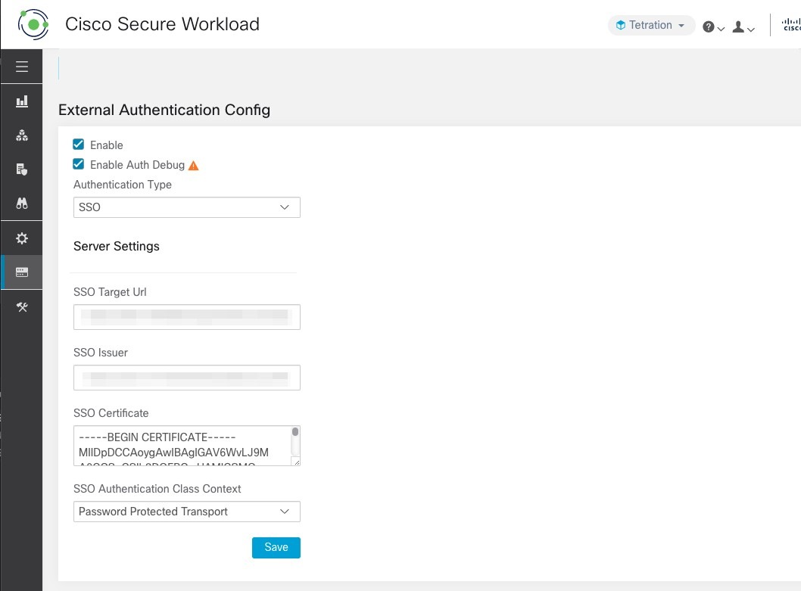Screen dimensions: 801x591
Task: Open troubleshooting tools wrench icon
Action: click(x=21, y=306)
